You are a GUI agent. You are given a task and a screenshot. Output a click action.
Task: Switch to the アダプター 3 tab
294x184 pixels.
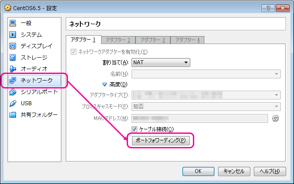point(153,40)
